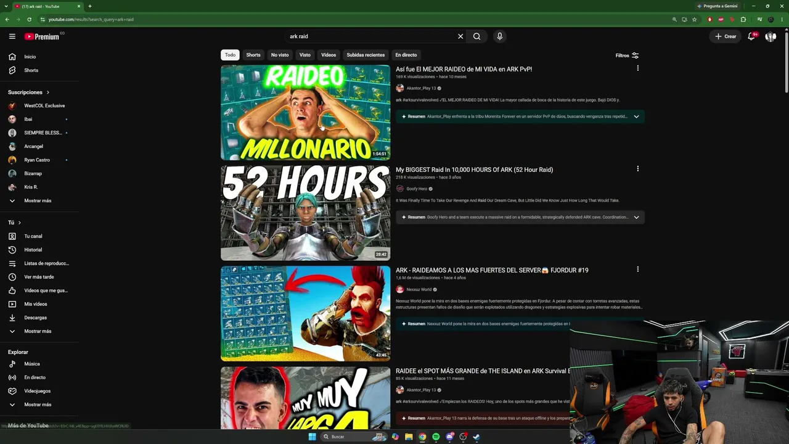789x444 pixels.
Task: Select the Todo filter chip
Action: [x=230, y=55]
